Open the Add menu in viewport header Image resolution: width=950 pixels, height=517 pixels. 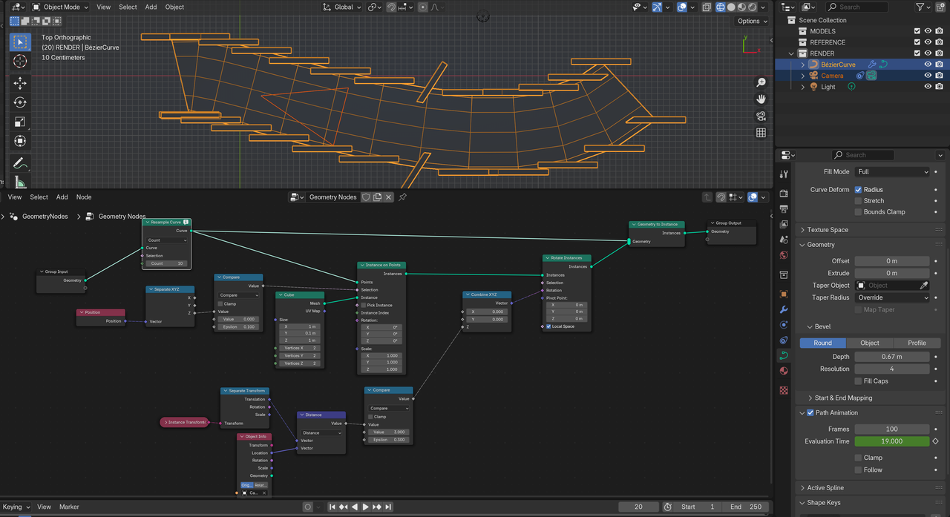pos(151,7)
